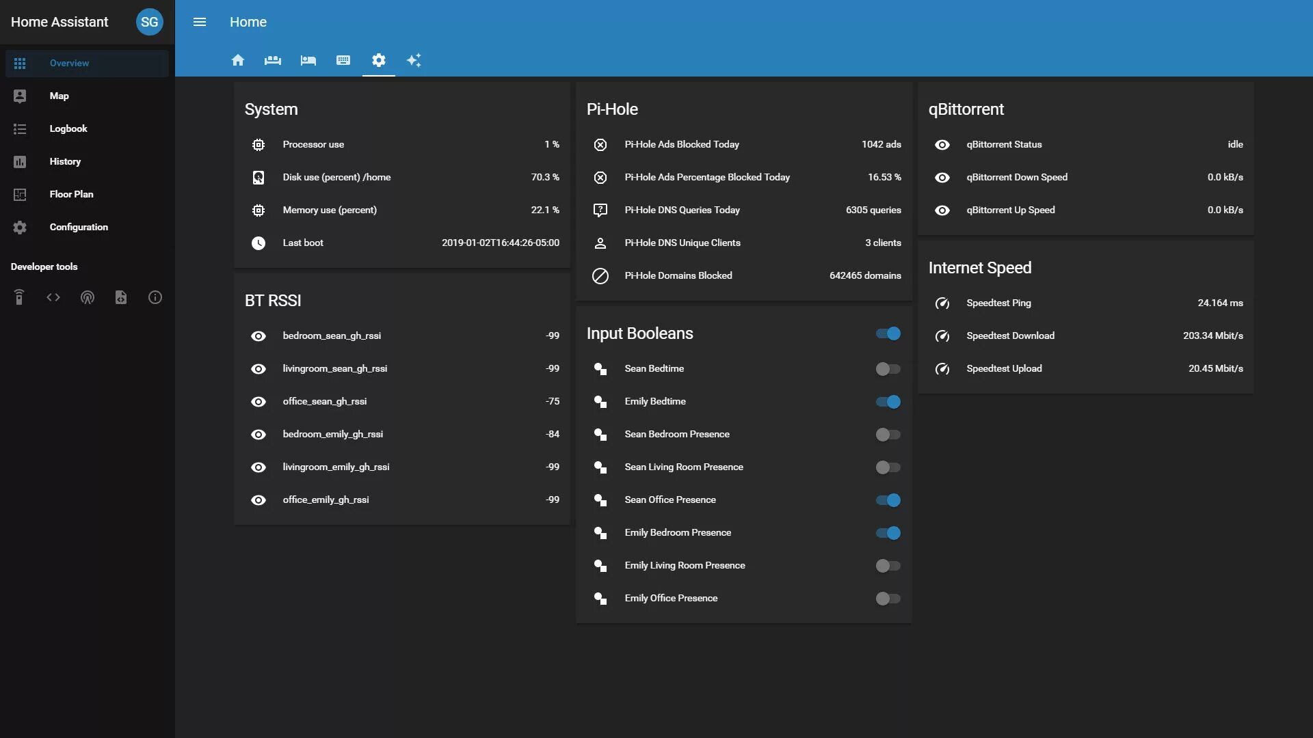Disable the Emily Bedtime toggle
Image resolution: width=1313 pixels, height=738 pixels.
point(888,402)
